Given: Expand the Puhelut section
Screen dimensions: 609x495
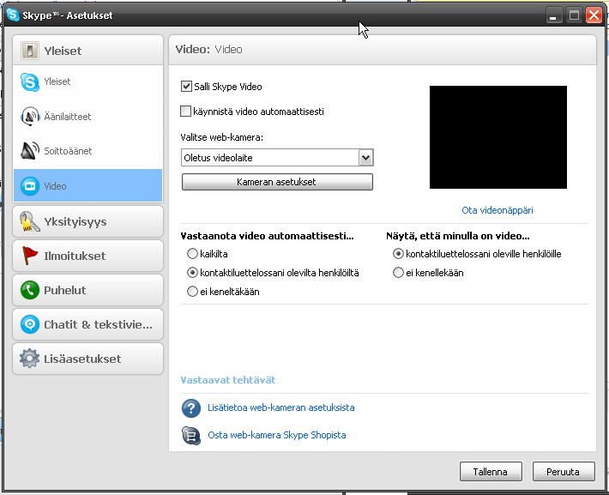Looking at the screenshot, I should pos(87,290).
